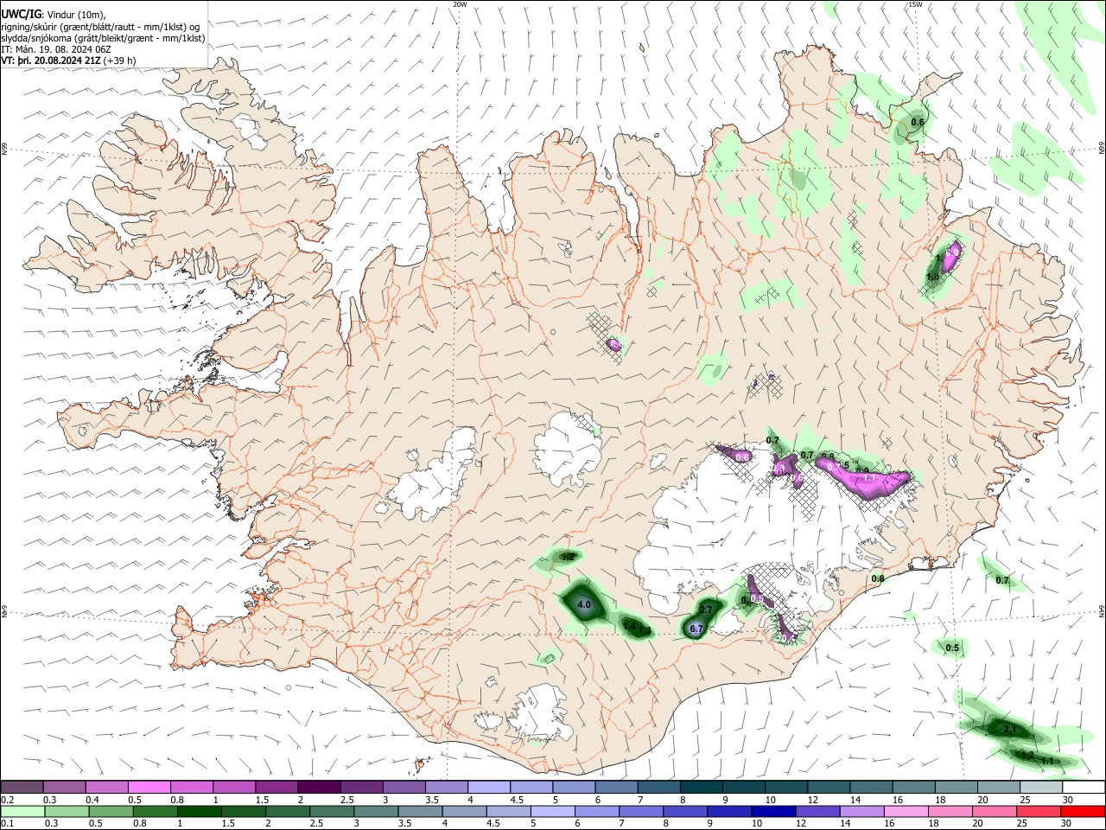Click the violet 14 swatch in the lower legend
The height and width of the screenshot is (830, 1106).
click(861, 811)
